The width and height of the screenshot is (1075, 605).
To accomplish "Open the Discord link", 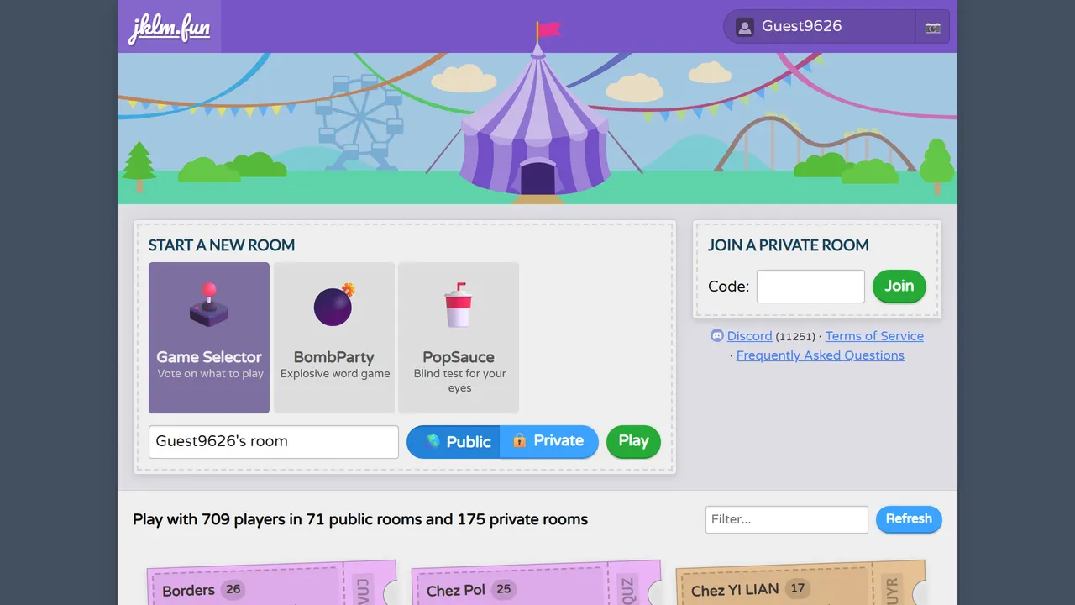I will point(749,336).
